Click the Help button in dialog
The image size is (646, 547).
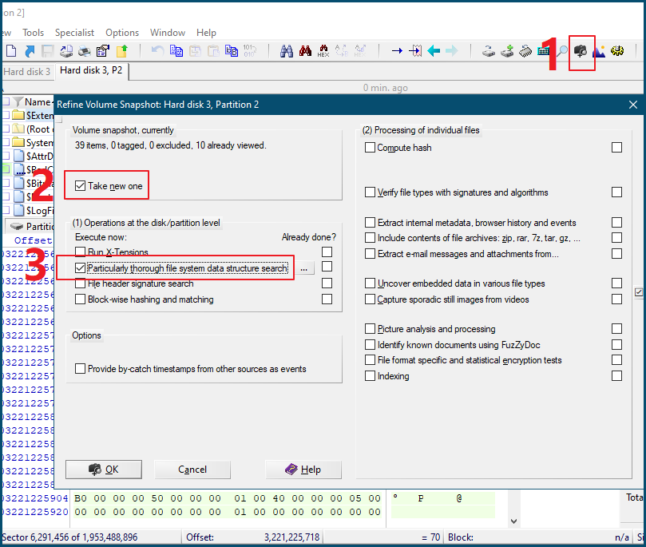coord(303,470)
